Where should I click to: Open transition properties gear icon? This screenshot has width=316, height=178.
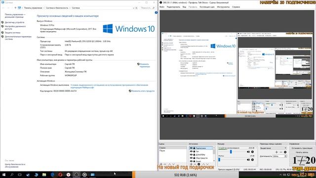pyautogui.click(x=285, y=152)
